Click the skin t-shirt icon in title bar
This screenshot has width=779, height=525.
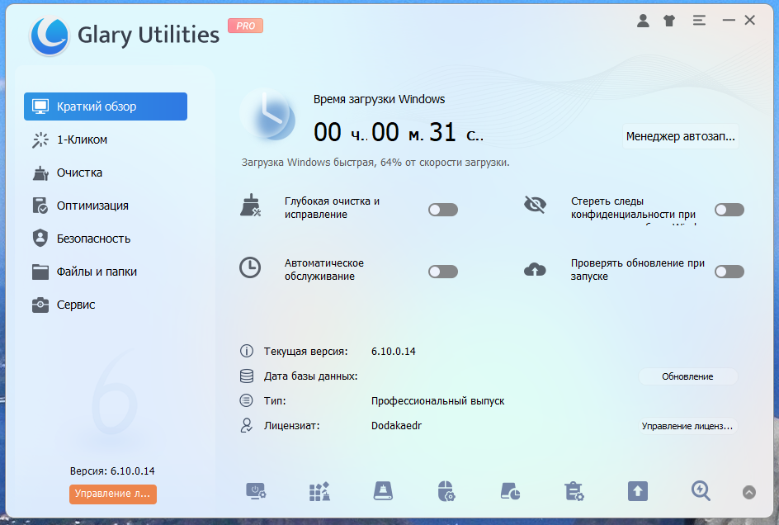[x=669, y=21]
